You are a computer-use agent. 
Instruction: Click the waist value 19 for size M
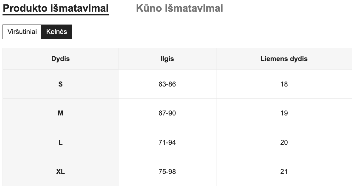284,113
